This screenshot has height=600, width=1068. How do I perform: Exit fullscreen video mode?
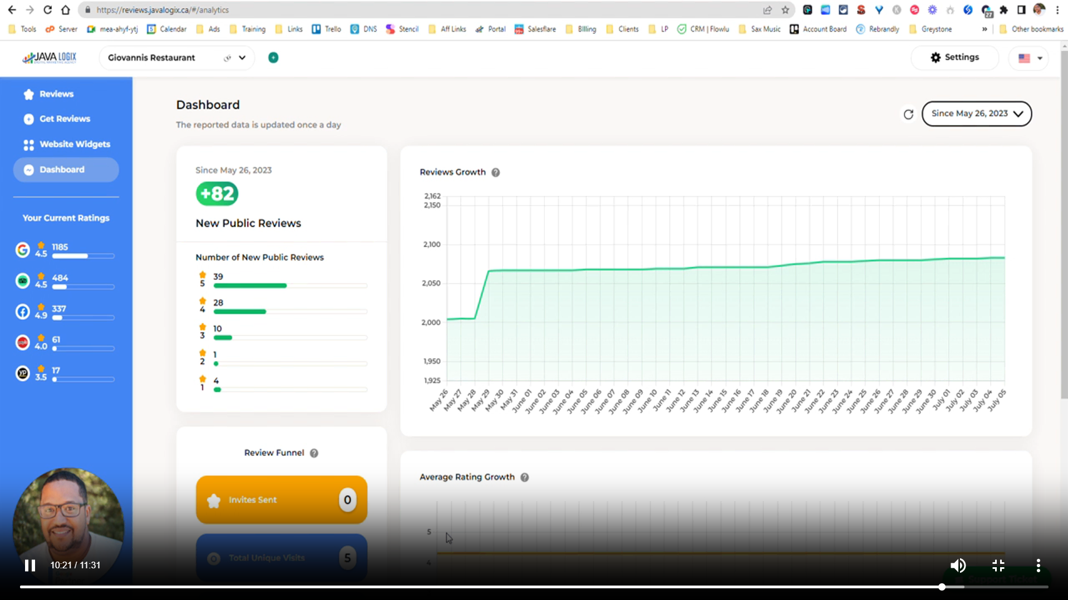(998, 566)
